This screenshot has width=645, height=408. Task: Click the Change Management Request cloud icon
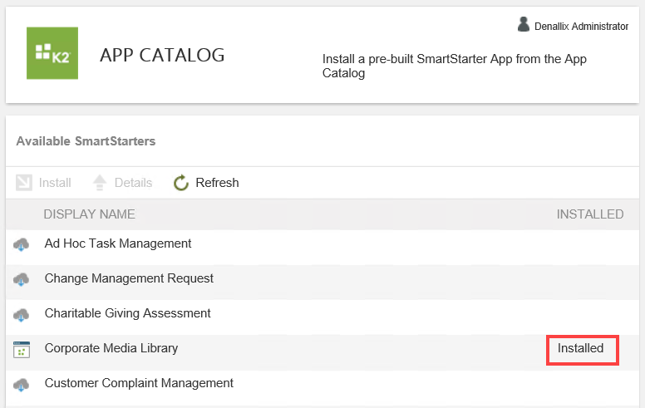click(22, 279)
